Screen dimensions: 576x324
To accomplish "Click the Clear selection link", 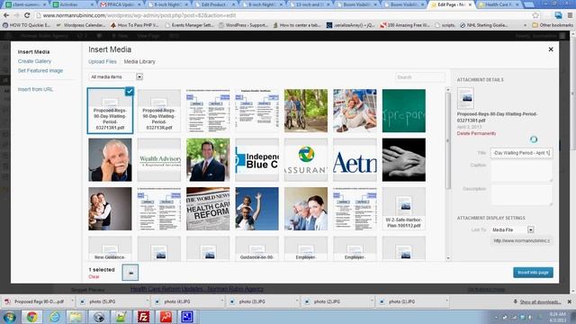I will click(94, 276).
